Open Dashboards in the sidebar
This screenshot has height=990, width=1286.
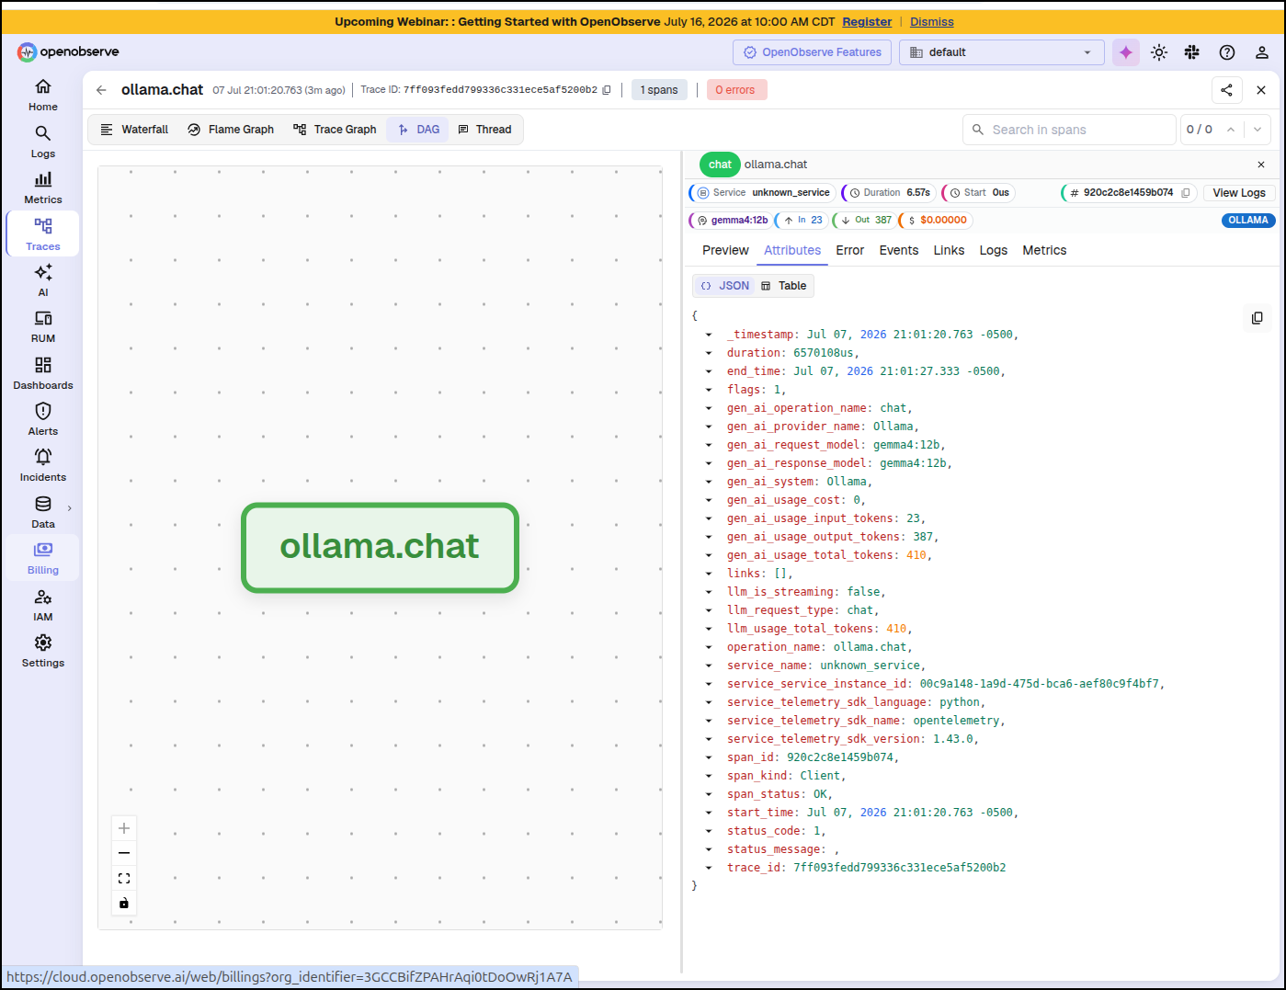(42, 373)
